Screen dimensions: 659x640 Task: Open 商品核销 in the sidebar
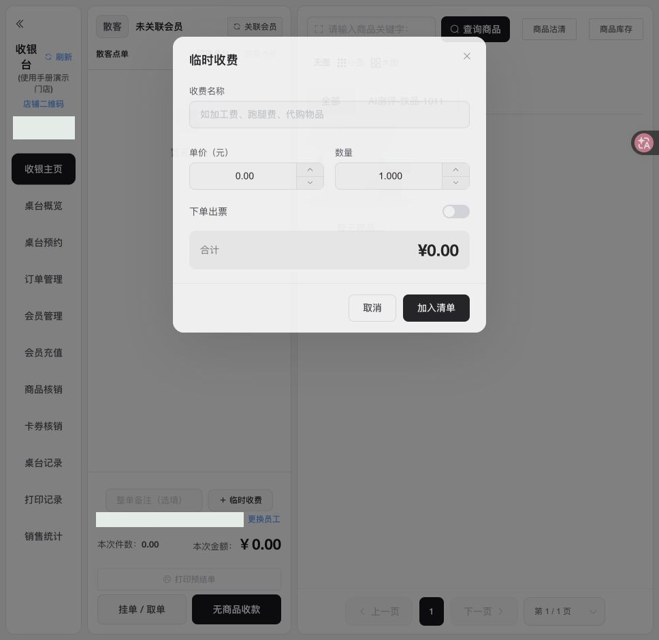tap(44, 389)
